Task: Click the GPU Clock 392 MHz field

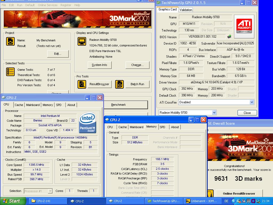Action: [187, 89]
